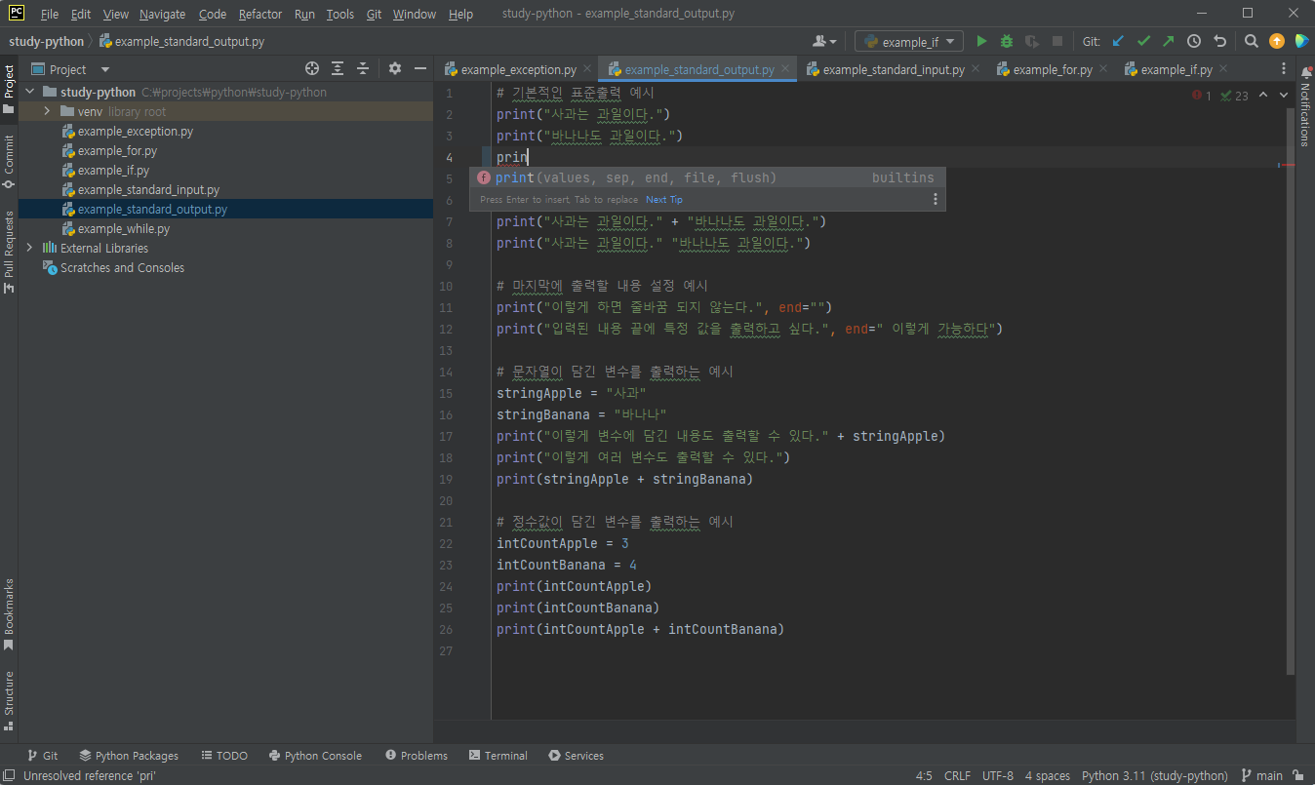This screenshot has height=785, width=1315.
Task: Open the Problems tool window
Action: [416, 756]
